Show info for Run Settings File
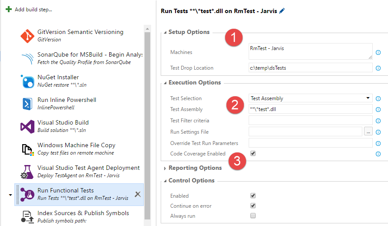This screenshot has width=388, height=226. pos(378,132)
